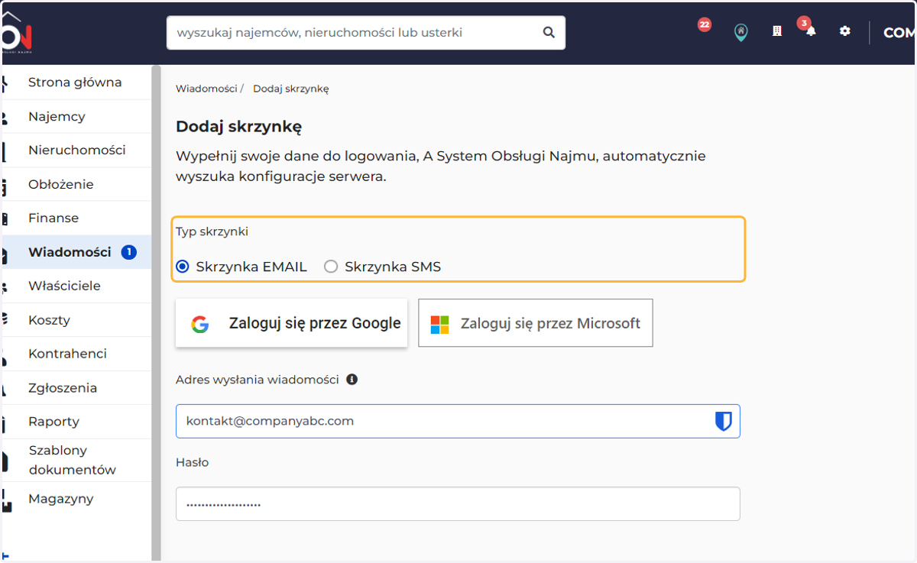
Task: Click the app logo in top-left corner
Action: pos(15,32)
